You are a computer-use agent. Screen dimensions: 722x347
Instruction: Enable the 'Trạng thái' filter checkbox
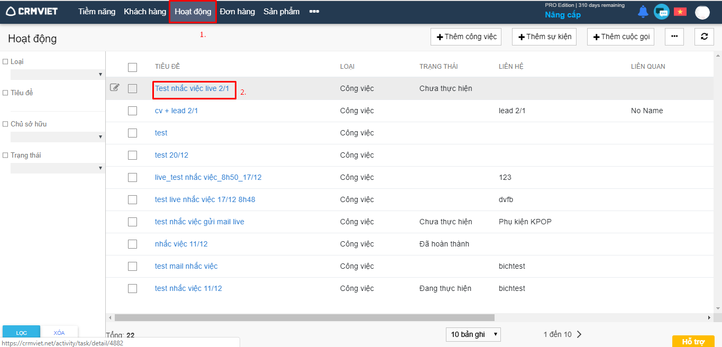5,156
